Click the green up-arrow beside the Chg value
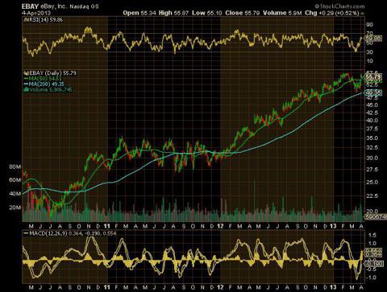The width and height of the screenshot is (387, 292). pyautogui.click(x=362, y=13)
